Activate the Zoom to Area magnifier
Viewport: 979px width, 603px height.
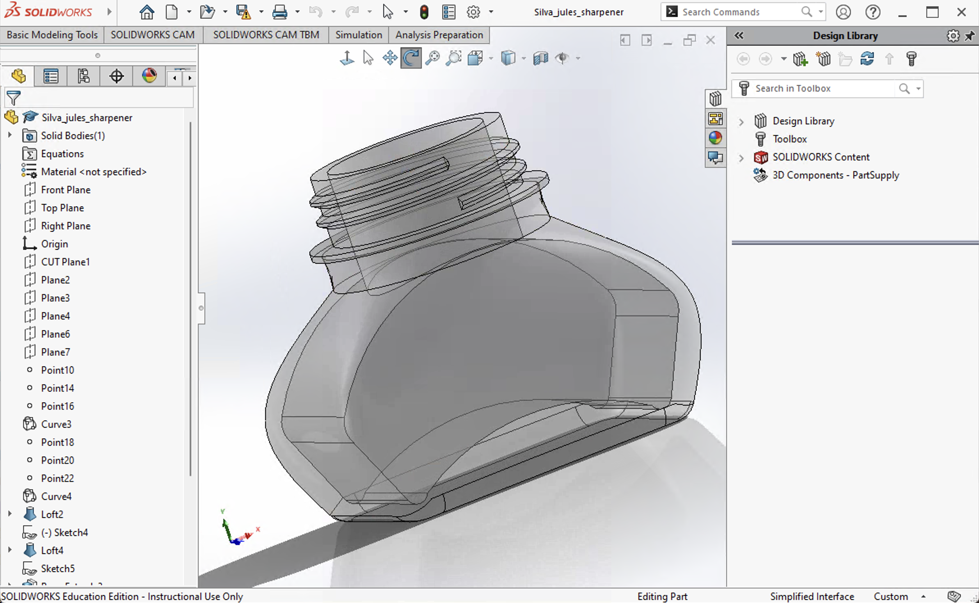453,58
